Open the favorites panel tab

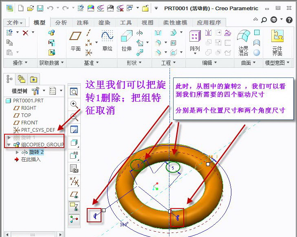click(33, 79)
